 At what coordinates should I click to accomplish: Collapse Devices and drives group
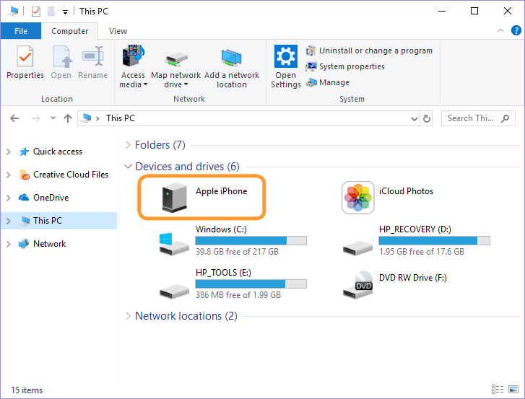[x=128, y=166]
